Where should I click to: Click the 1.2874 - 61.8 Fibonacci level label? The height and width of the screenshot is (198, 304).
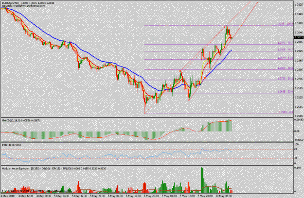point(285,58)
